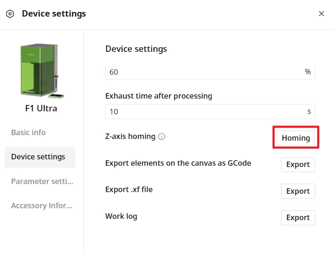Image resolution: width=333 pixels, height=255 pixels.
Task: Click the seconds unit suffix in field
Action: coord(309,112)
